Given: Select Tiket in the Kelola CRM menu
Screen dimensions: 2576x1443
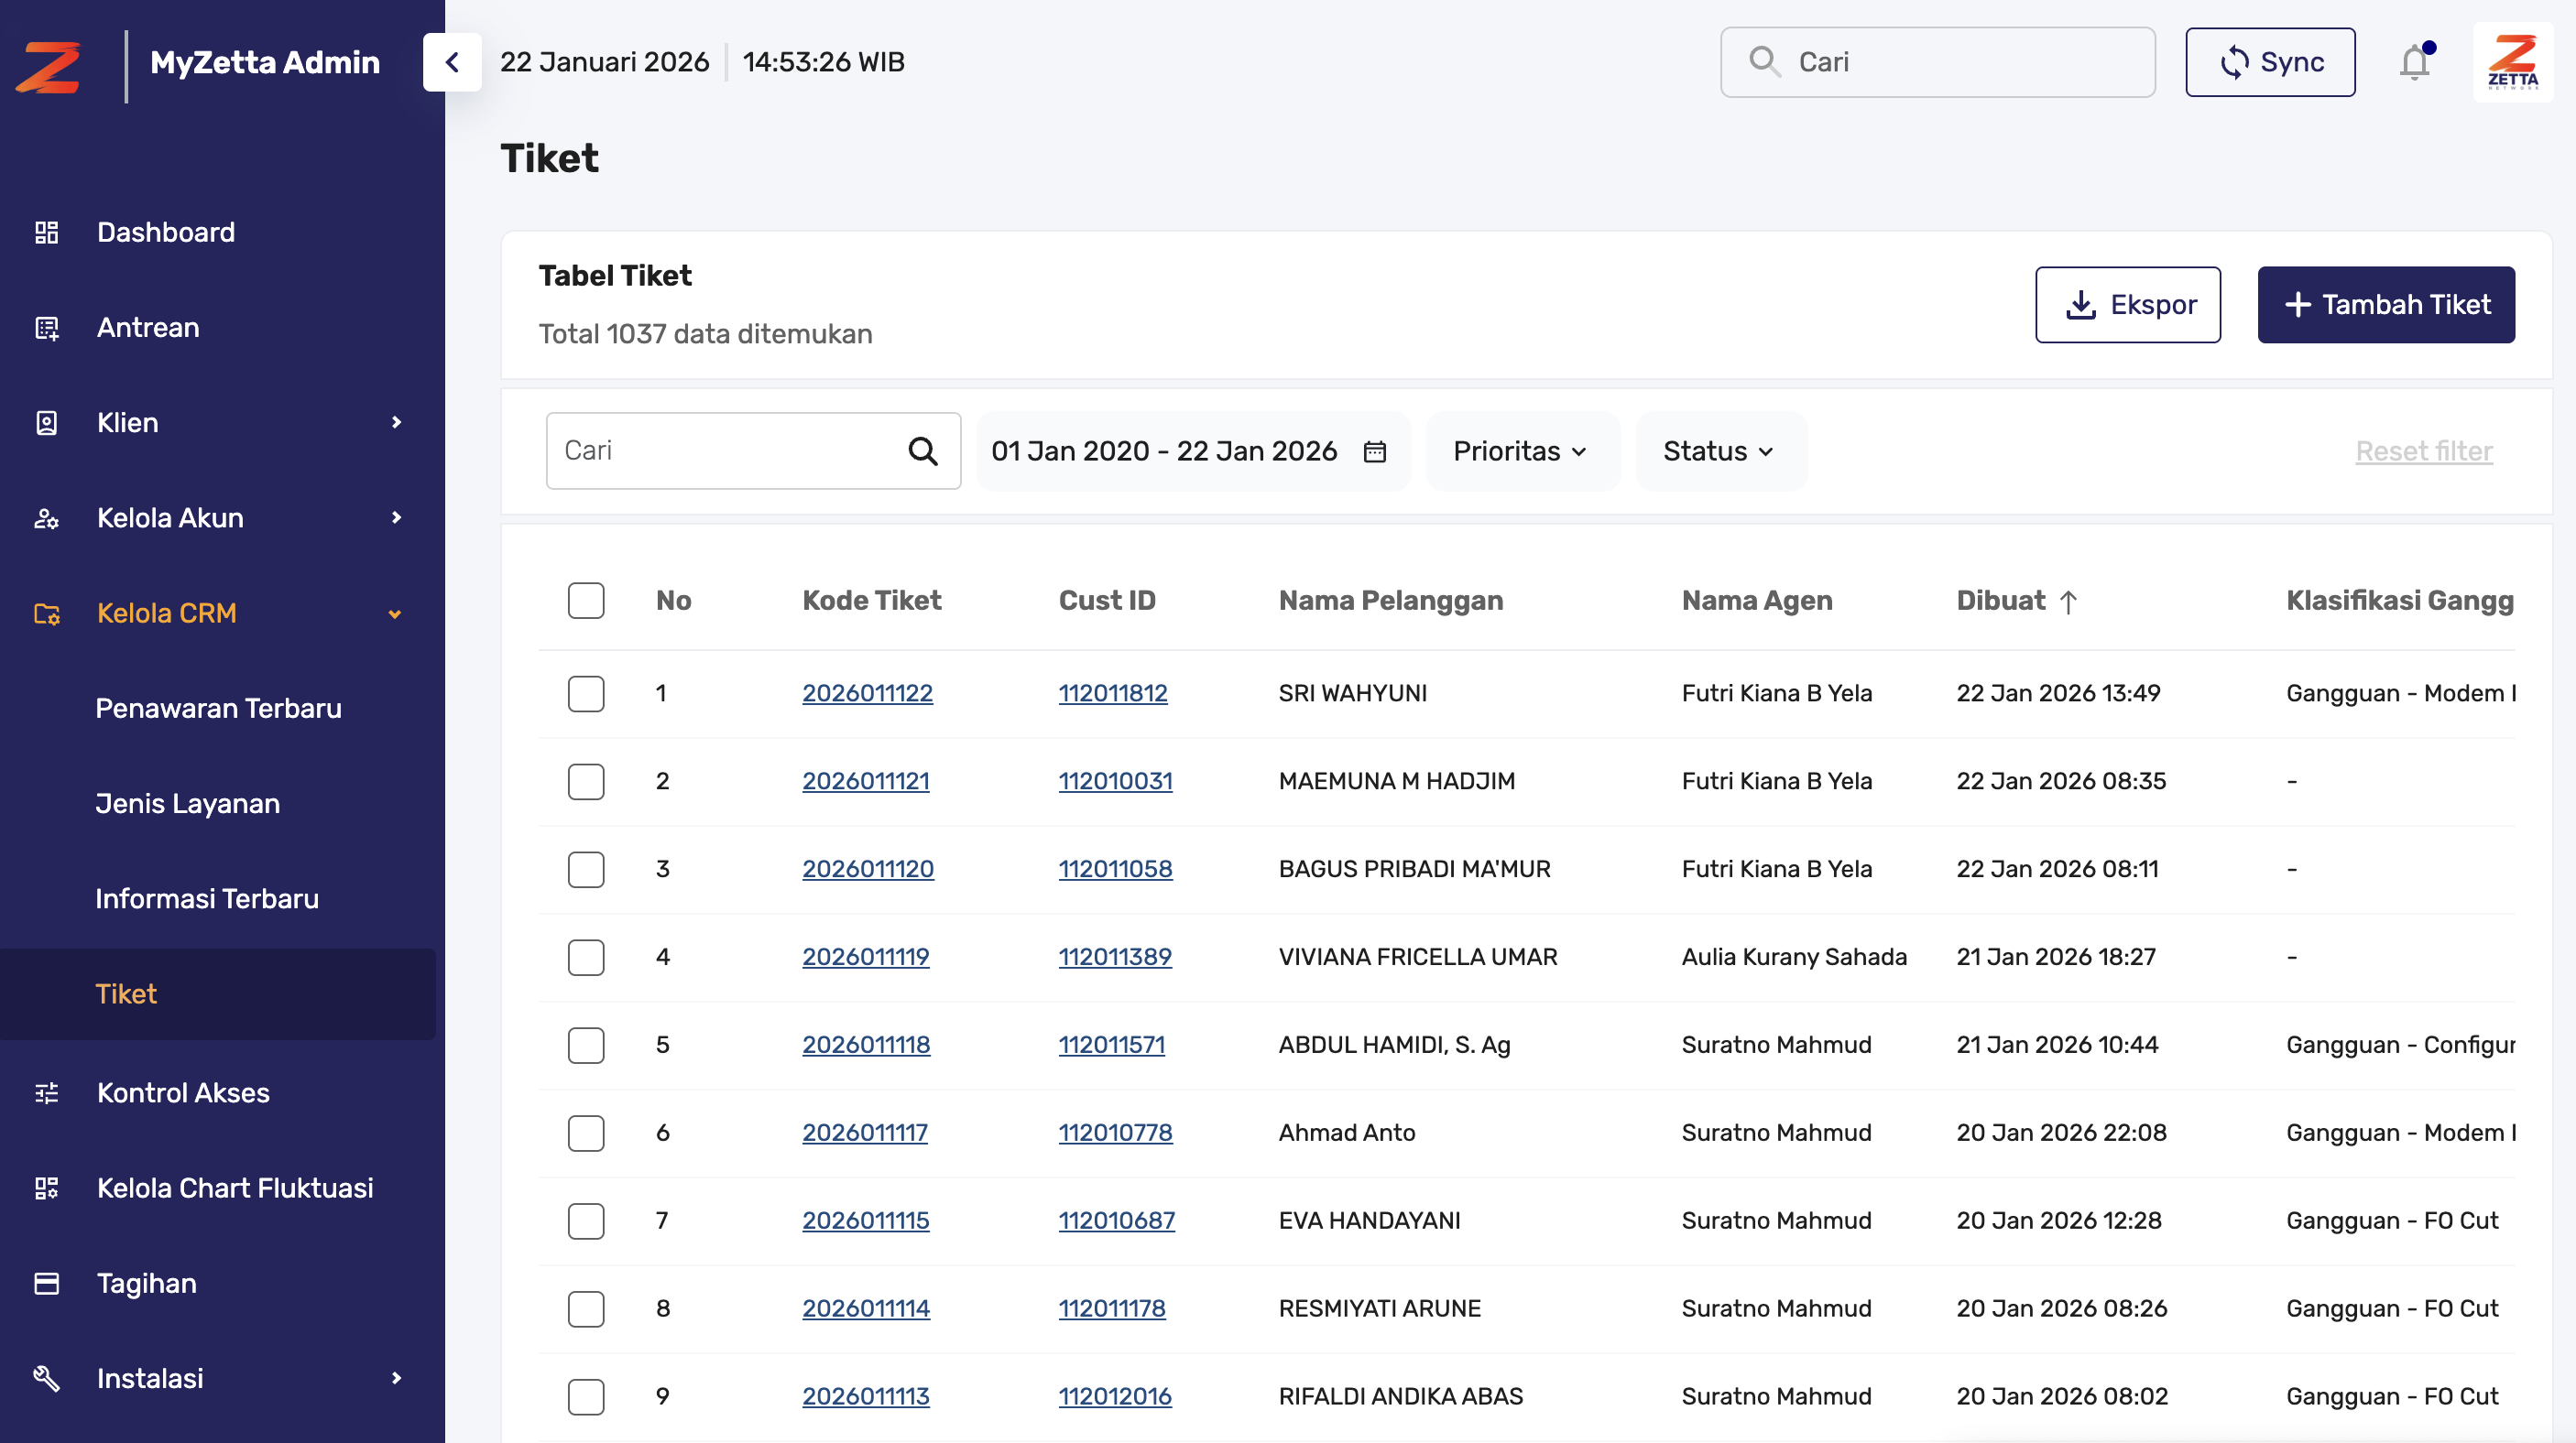Looking at the screenshot, I should coord(126,993).
